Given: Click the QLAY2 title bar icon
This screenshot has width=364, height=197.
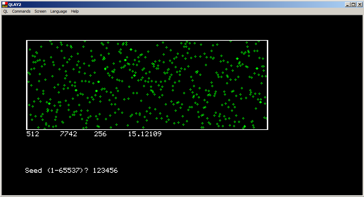Looking at the screenshot, I should click(5, 5).
